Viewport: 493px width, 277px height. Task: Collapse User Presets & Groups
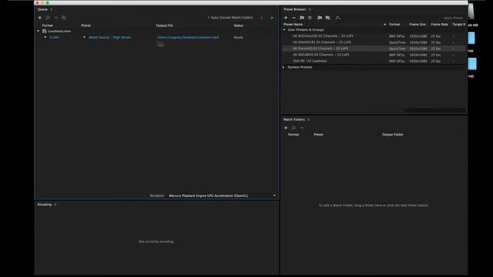(x=284, y=30)
